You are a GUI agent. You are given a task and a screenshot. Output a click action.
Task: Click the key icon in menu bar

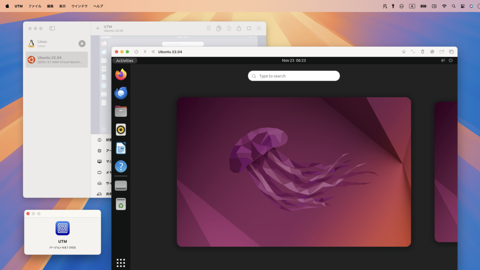click(393, 6)
